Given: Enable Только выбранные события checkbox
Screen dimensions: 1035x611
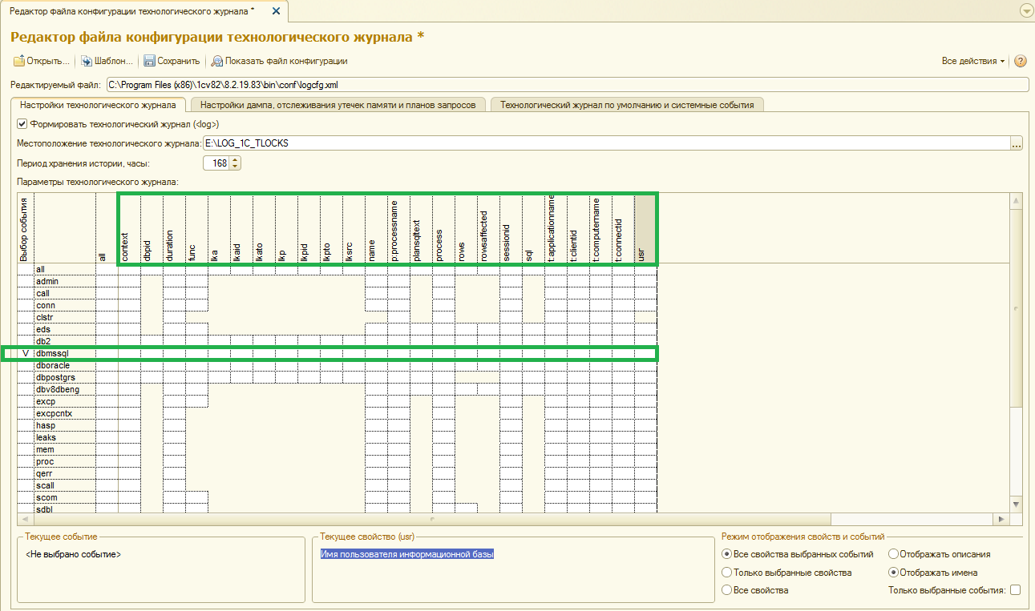Looking at the screenshot, I should point(1015,590).
